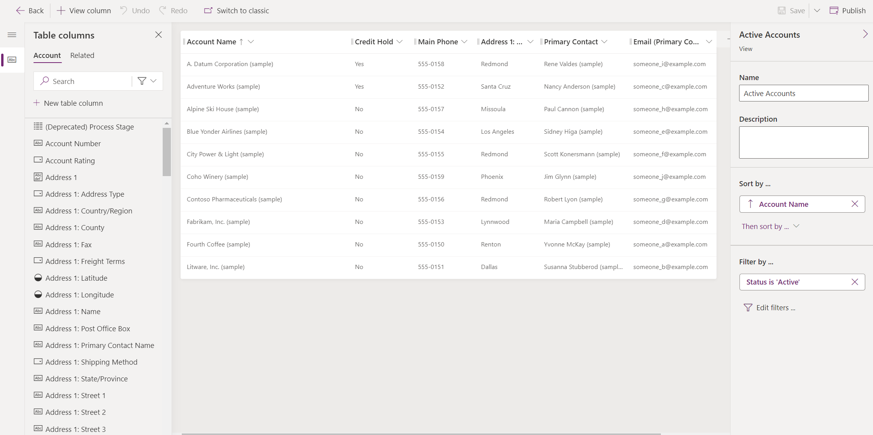Expand the Then sort by expander

click(x=797, y=225)
